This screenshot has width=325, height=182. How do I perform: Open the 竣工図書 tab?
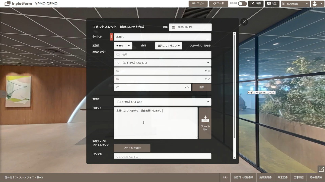click(283, 177)
